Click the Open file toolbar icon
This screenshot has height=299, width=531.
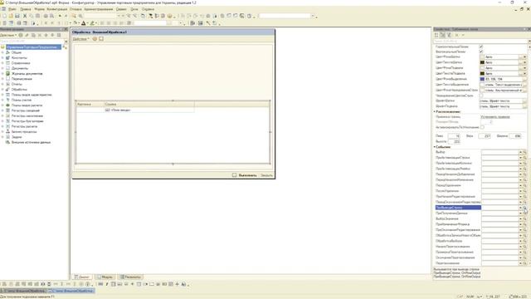(11, 16)
